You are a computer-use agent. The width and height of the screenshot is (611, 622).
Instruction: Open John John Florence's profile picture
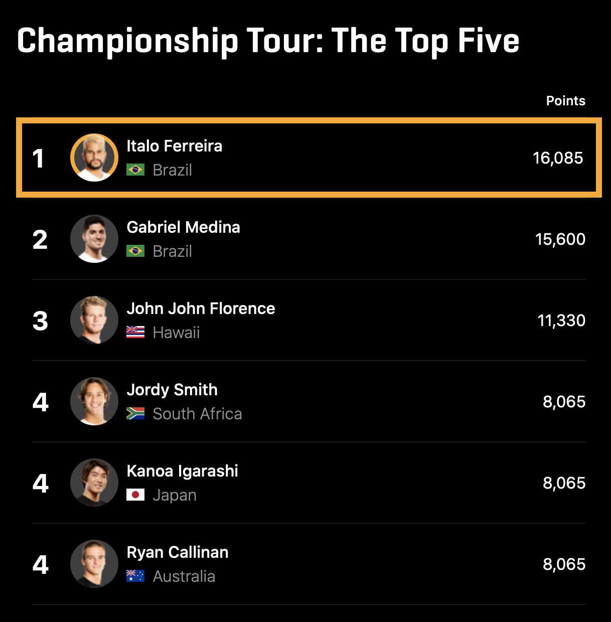pyautogui.click(x=94, y=320)
